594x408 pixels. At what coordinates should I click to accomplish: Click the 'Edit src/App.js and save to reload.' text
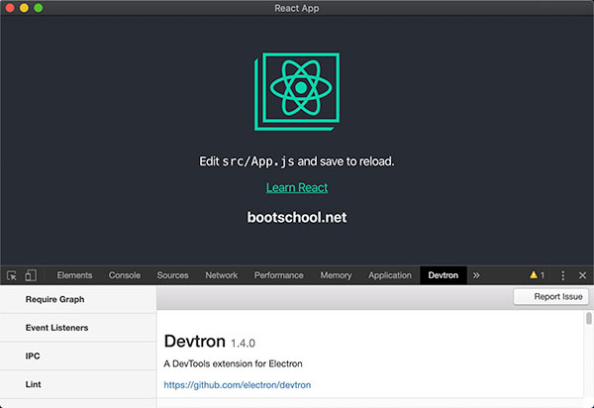297,161
